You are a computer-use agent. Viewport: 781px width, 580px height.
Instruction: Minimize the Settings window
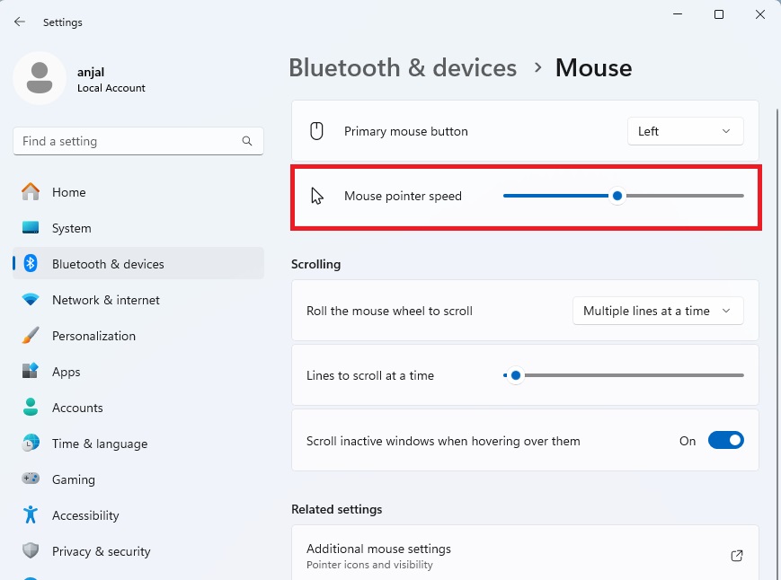[678, 14]
